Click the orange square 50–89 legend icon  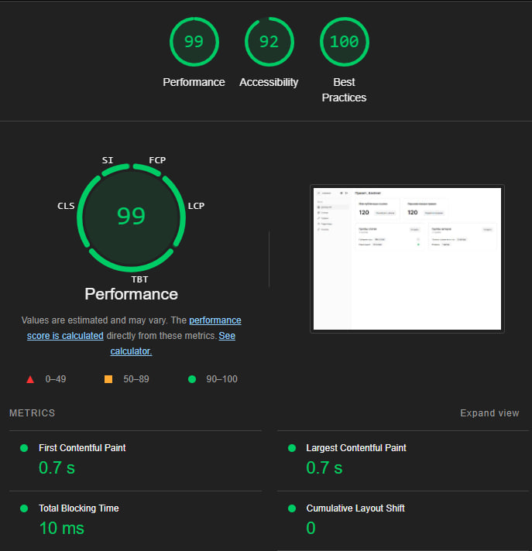click(x=108, y=379)
